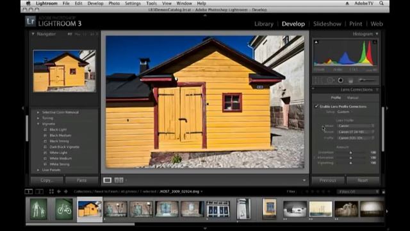Open Spotlight search magnifier icon
410x231 pixels.
click(x=382, y=3)
